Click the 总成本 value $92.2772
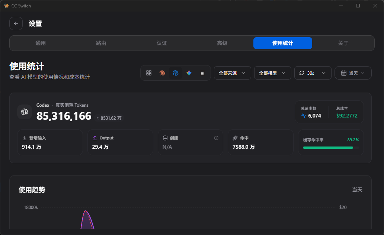 click(x=347, y=116)
